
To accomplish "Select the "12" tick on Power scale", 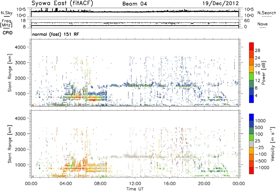I will (x=257, y=81).
